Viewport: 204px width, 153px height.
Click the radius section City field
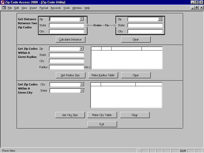tap(67, 61)
